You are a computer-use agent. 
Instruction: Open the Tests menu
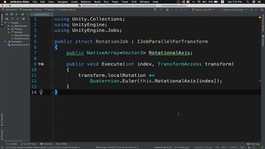[115, 2]
